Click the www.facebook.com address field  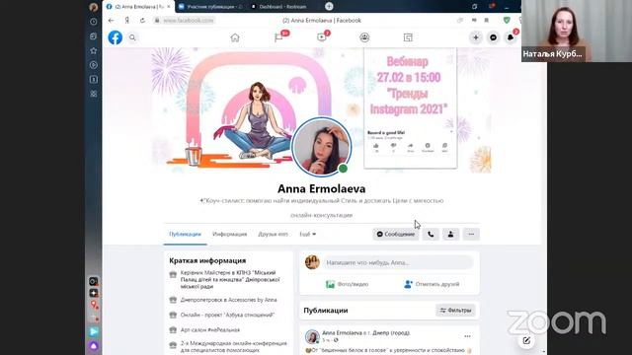189,20
